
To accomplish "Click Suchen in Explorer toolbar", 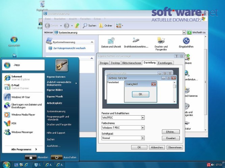I will [89, 26].
